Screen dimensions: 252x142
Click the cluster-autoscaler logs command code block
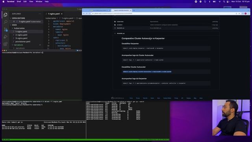[166, 60]
